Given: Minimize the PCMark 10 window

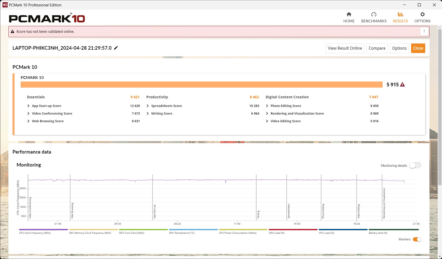Looking at the screenshot, I should pos(405,5).
